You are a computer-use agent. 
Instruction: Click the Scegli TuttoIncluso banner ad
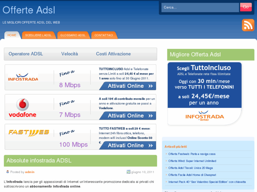point(204,94)
